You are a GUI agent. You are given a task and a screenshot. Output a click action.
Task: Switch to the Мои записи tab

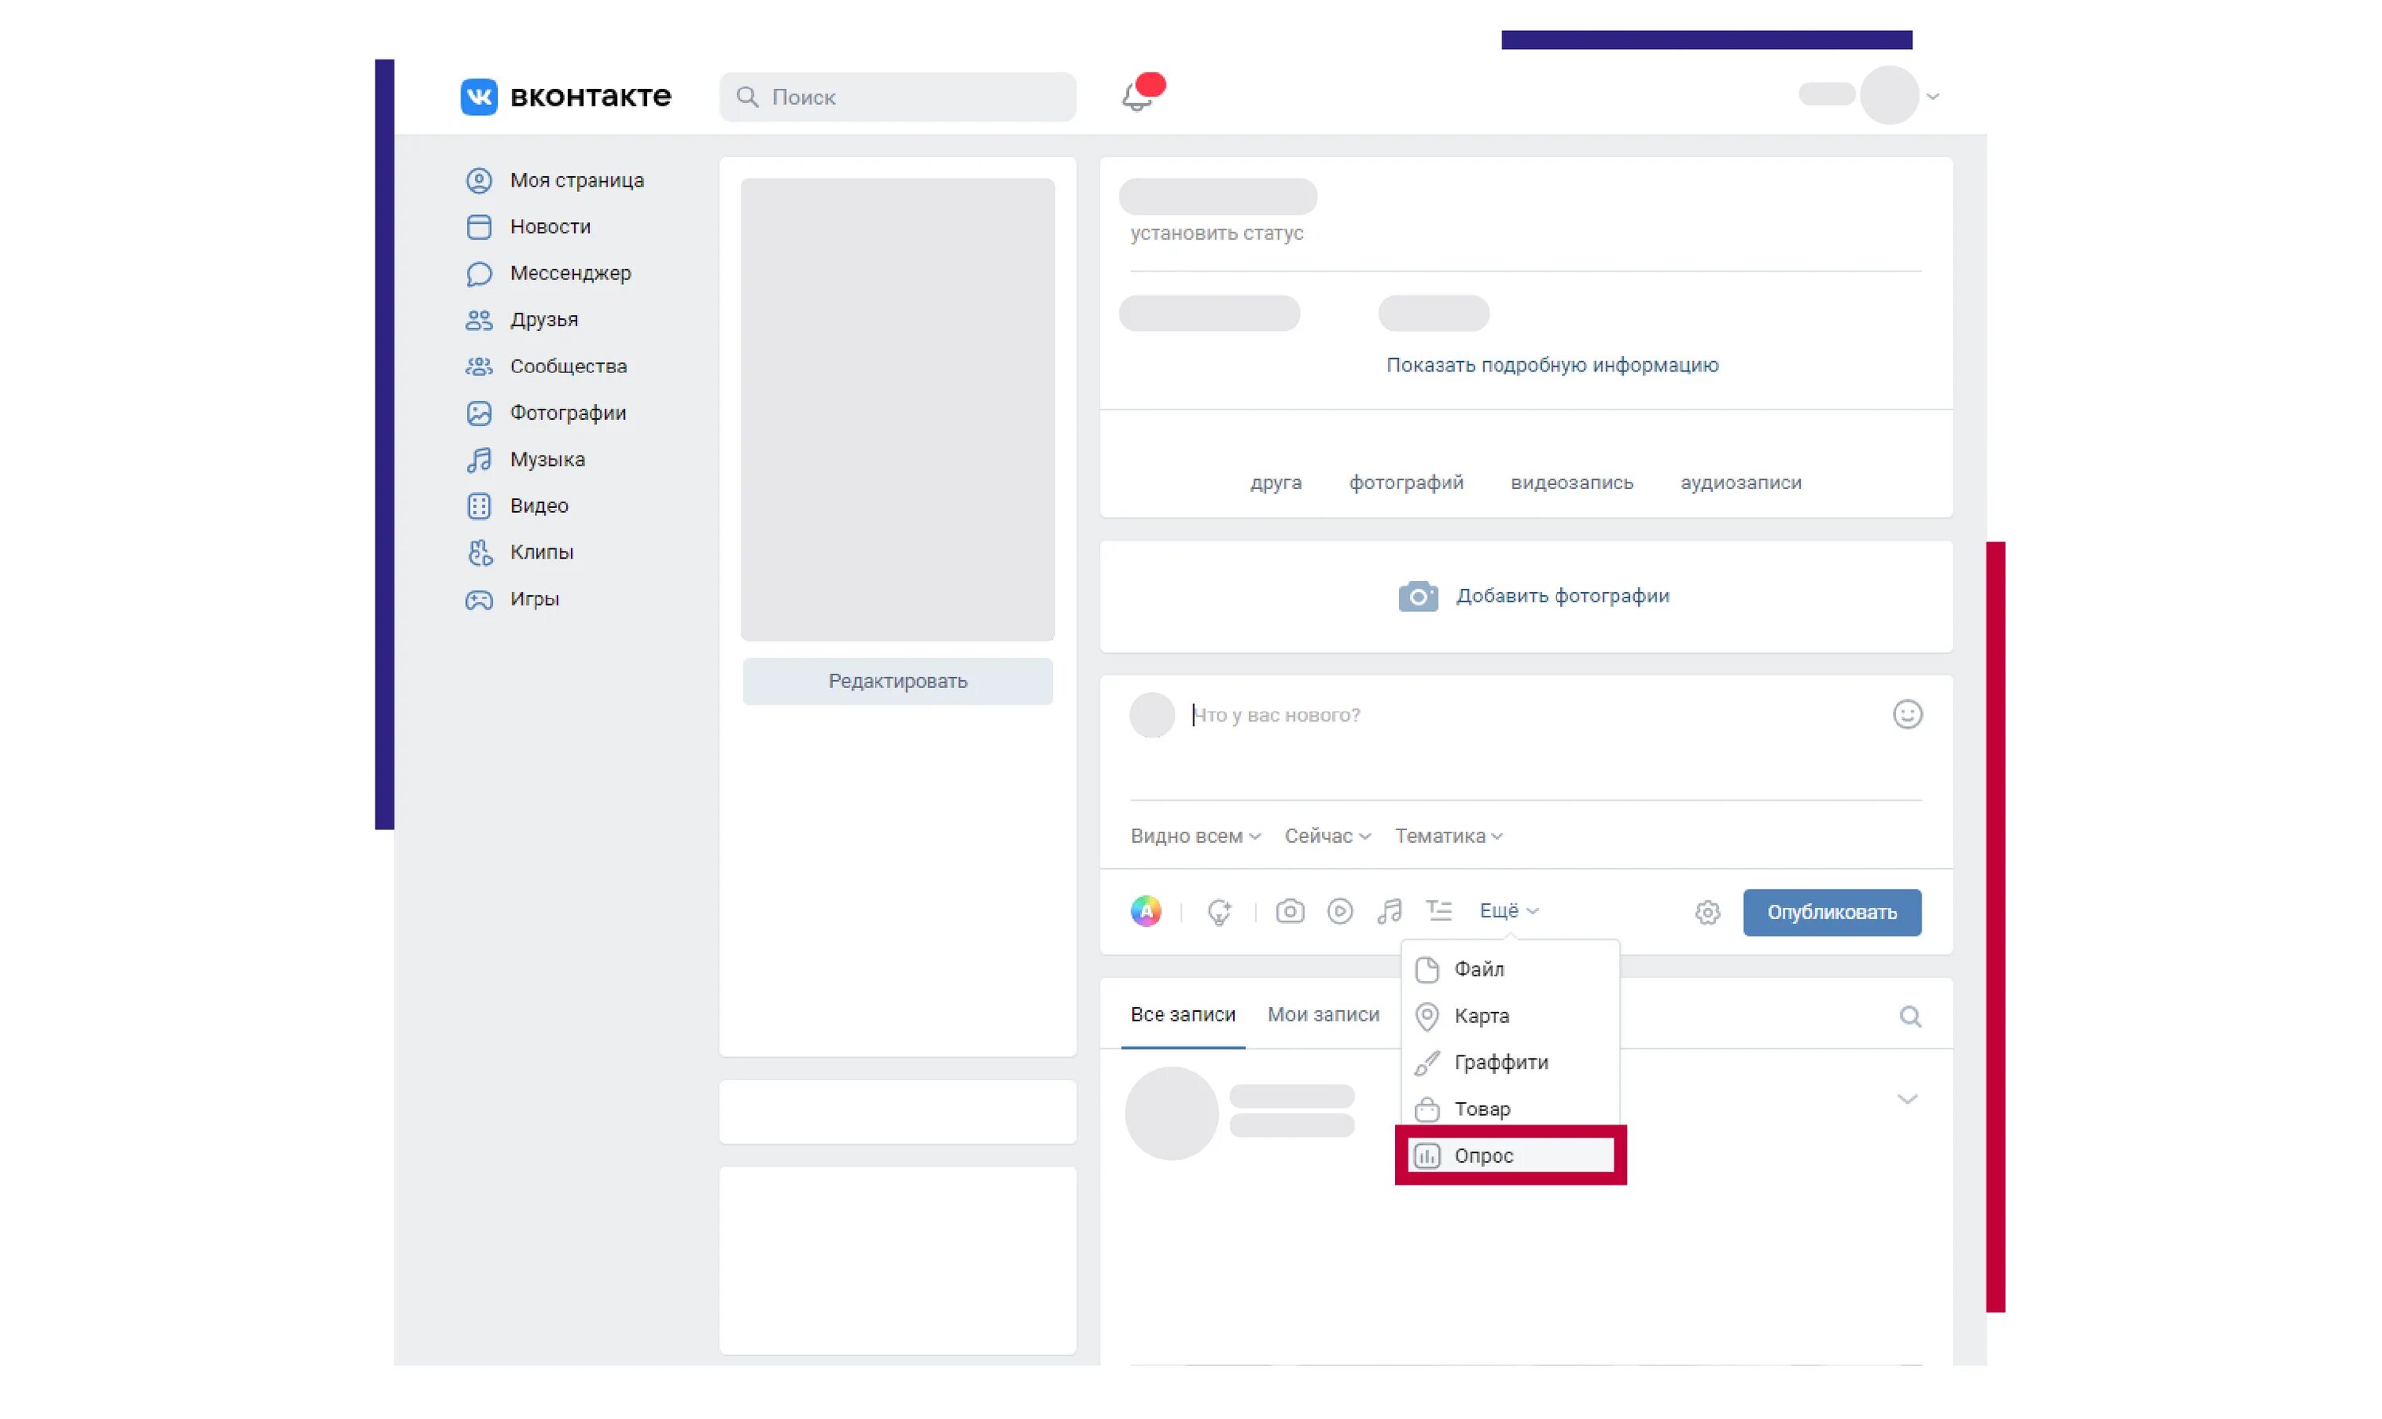coord(1323,1014)
